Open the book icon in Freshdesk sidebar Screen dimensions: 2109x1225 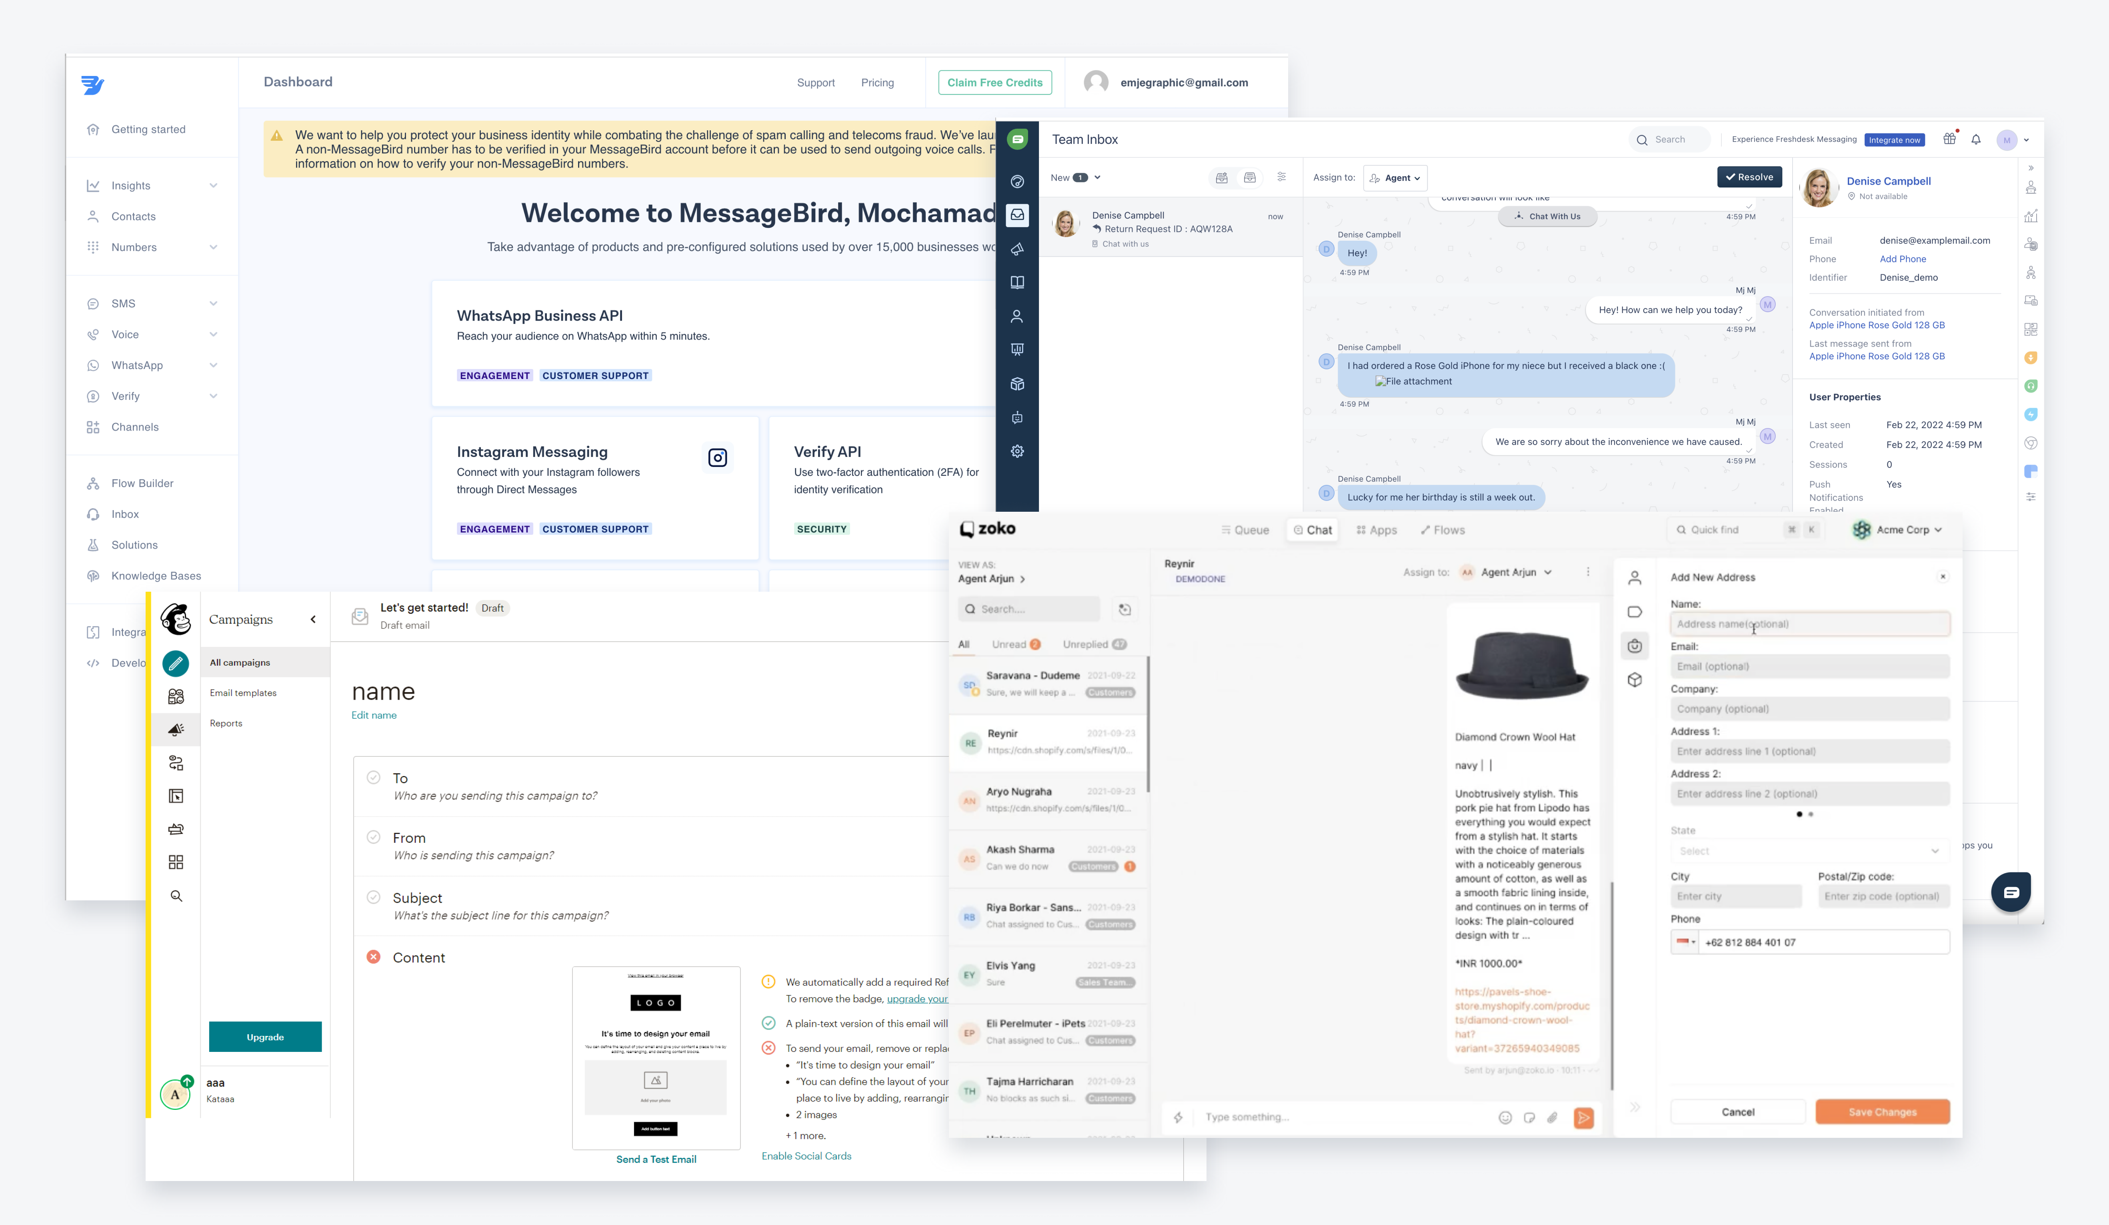(1017, 283)
